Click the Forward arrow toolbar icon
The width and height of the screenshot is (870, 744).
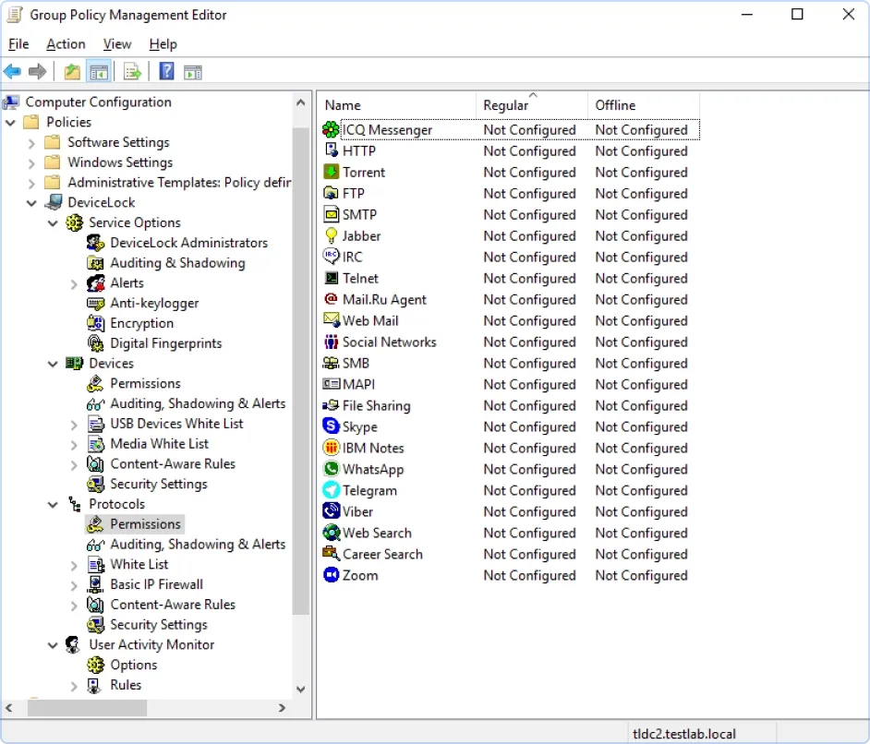[x=37, y=71]
